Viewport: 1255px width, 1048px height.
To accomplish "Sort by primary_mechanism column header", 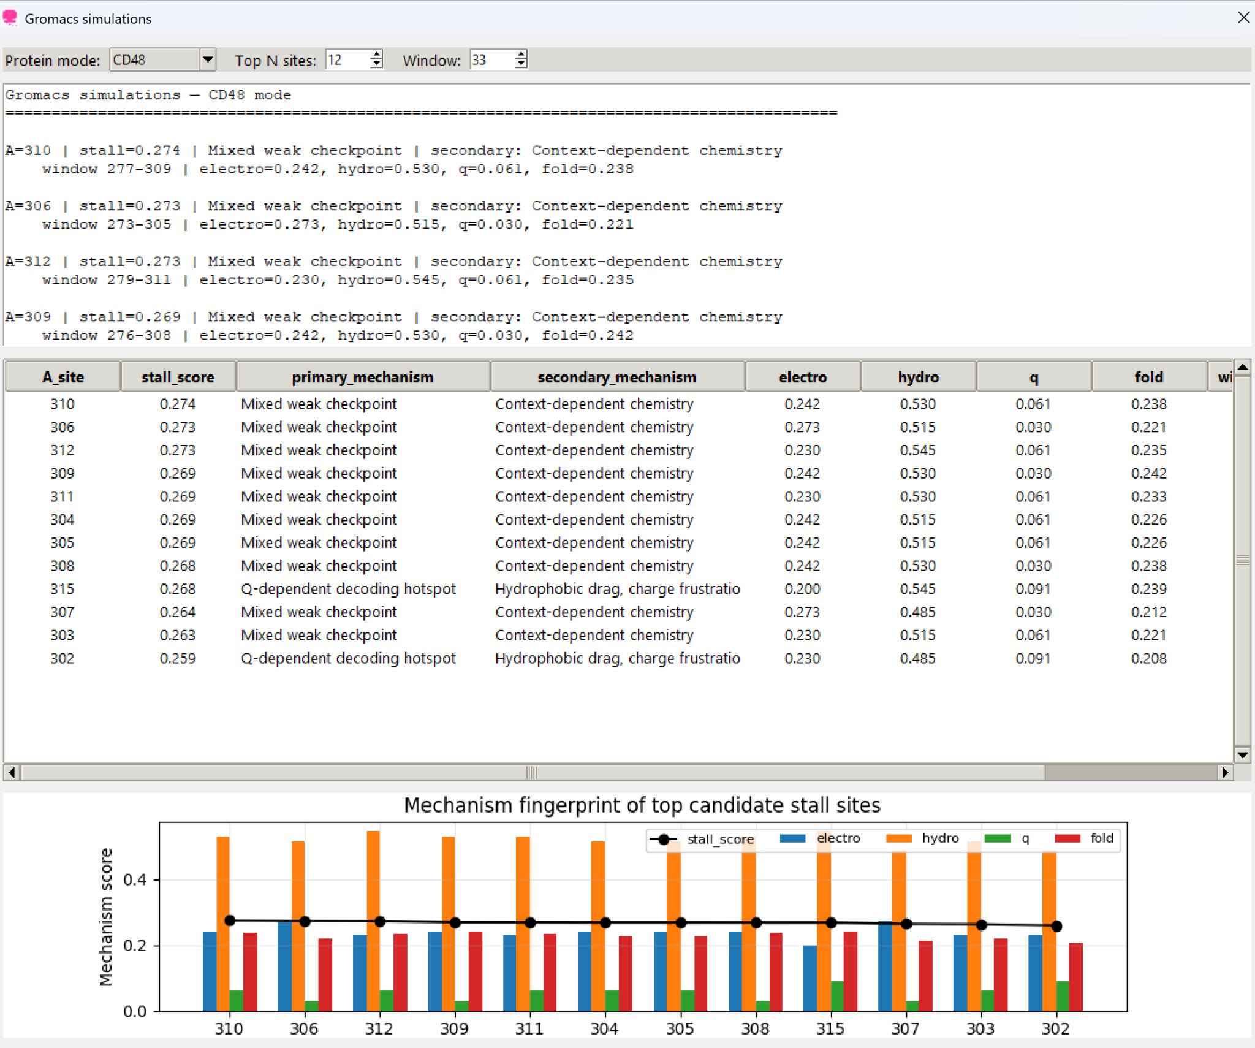I will (x=362, y=377).
